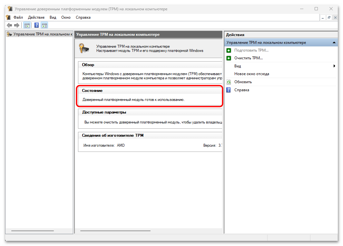Click the Back arrow toolbar icon
The width and height of the screenshot is (343, 246).
[9, 25]
